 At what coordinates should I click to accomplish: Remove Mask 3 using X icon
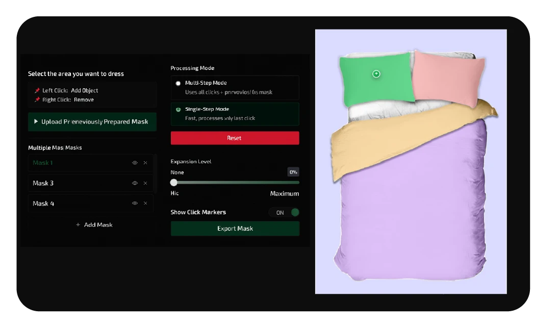click(145, 183)
